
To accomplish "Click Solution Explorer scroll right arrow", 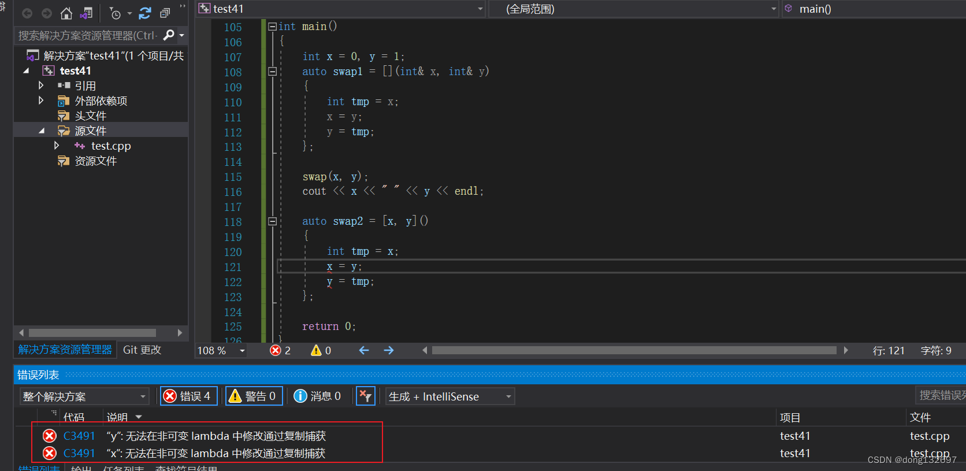I will (x=180, y=333).
